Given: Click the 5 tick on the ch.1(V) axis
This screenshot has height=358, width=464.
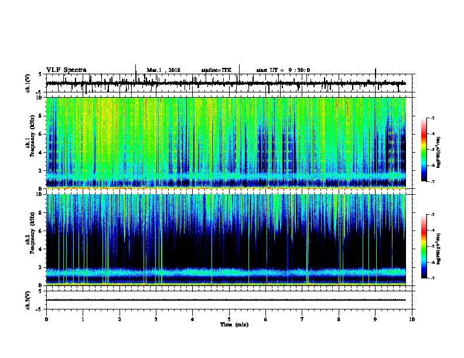Looking at the screenshot, I should point(40,74).
